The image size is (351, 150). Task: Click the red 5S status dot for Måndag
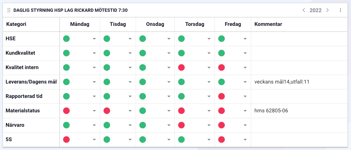(x=66, y=140)
